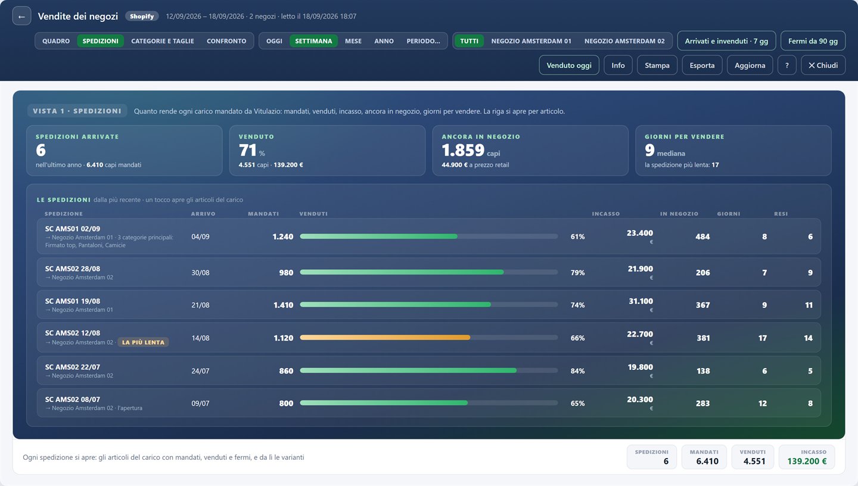Click the back arrow button

coord(21,17)
